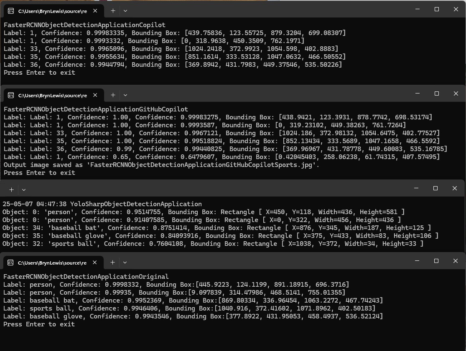Add new tab in the GitHubCopilot terminal window
The image size is (466, 351).
(113, 95)
